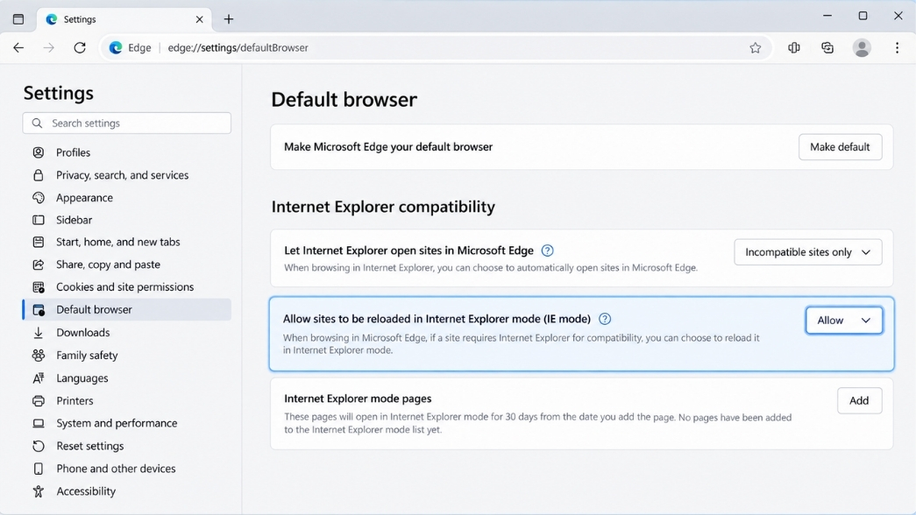Maximize the Edge window

coord(863,16)
